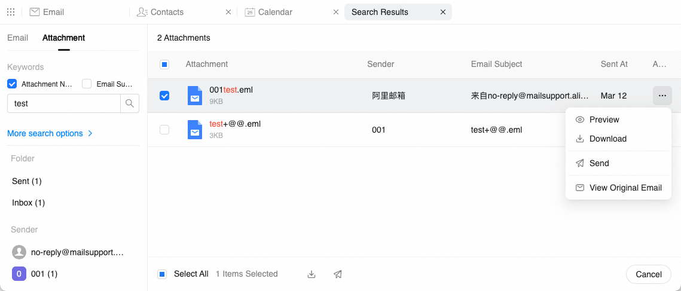Open the three-dot menu for 001test.eml
The height and width of the screenshot is (291, 681).
pyautogui.click(x=662, y=96)
